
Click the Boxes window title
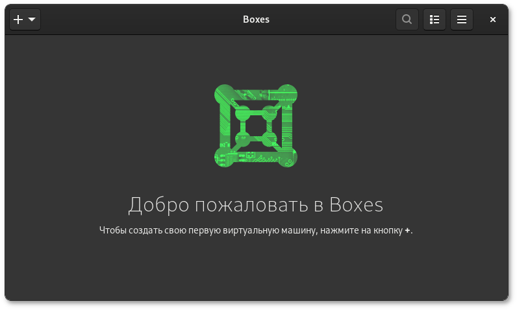pyautogui.click(x=256, y=19)
